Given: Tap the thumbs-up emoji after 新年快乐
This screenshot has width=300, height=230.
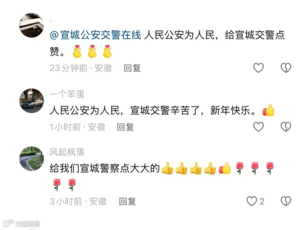Looking at the screenshot, I should point(268,110).
